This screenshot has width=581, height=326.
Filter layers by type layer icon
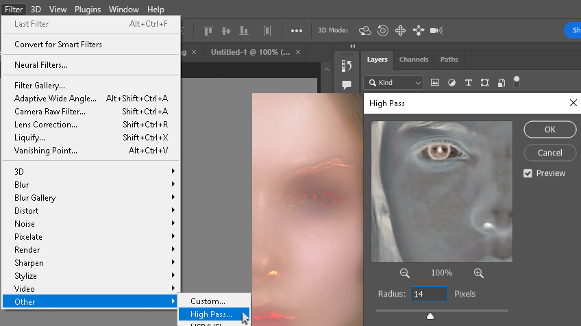click(469, 82)
